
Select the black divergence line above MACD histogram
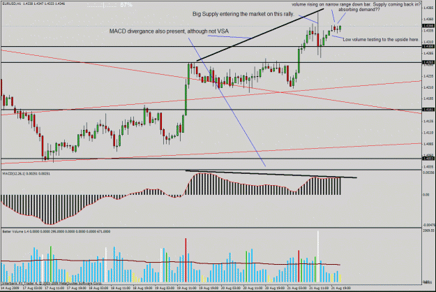tap(271, 174)
